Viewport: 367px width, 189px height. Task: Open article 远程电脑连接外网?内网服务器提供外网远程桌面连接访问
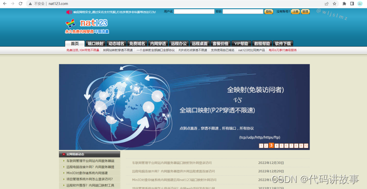pyautogui.click(x=173, y=171)
